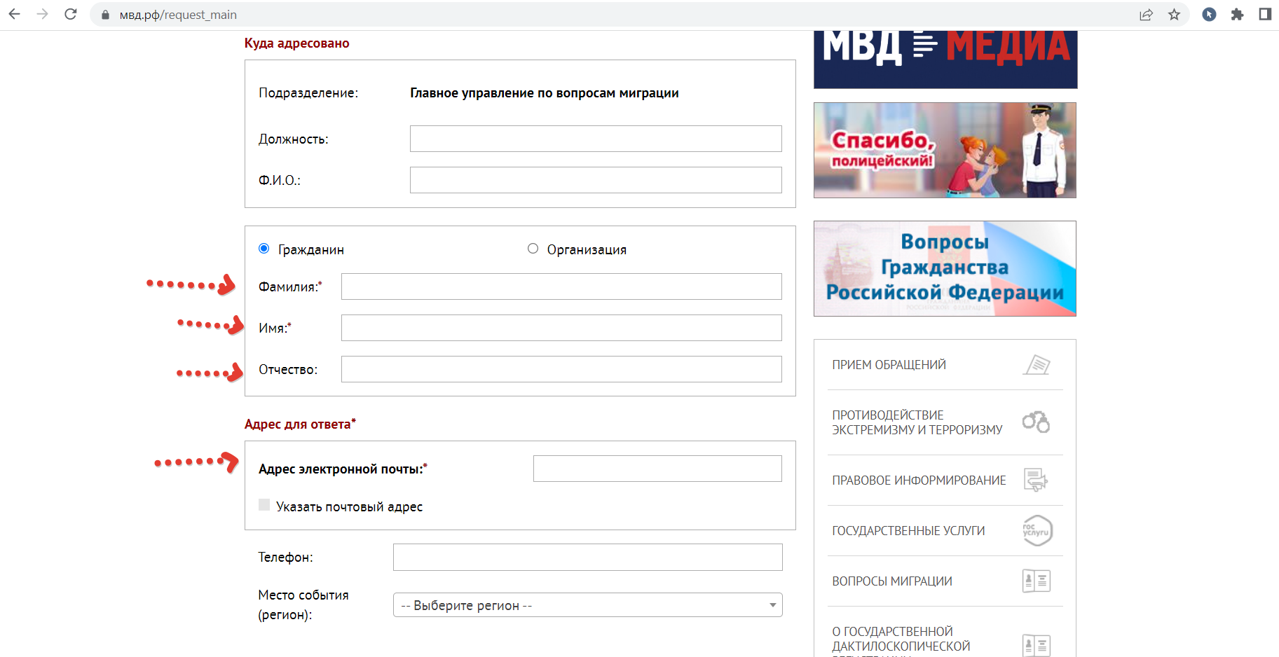This screenshot has height=657, width=1279.
Task: Click the browser back arrow
Action: 14,14
